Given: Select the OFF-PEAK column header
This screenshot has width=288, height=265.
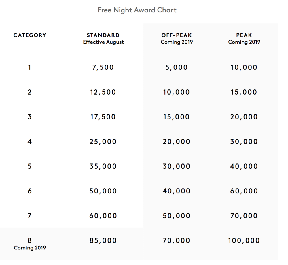Looking at the screenshot, I should [177, 35].
